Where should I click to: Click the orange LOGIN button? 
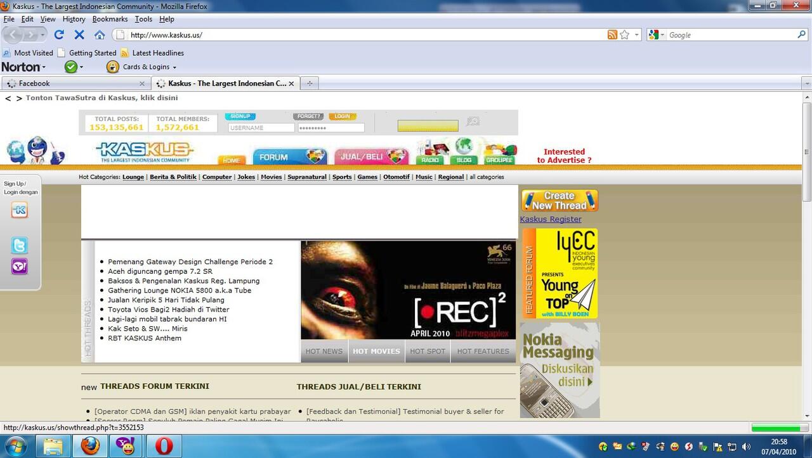pos(343,117)
